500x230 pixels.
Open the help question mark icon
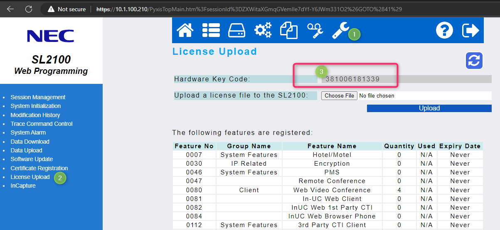point(444,31)
